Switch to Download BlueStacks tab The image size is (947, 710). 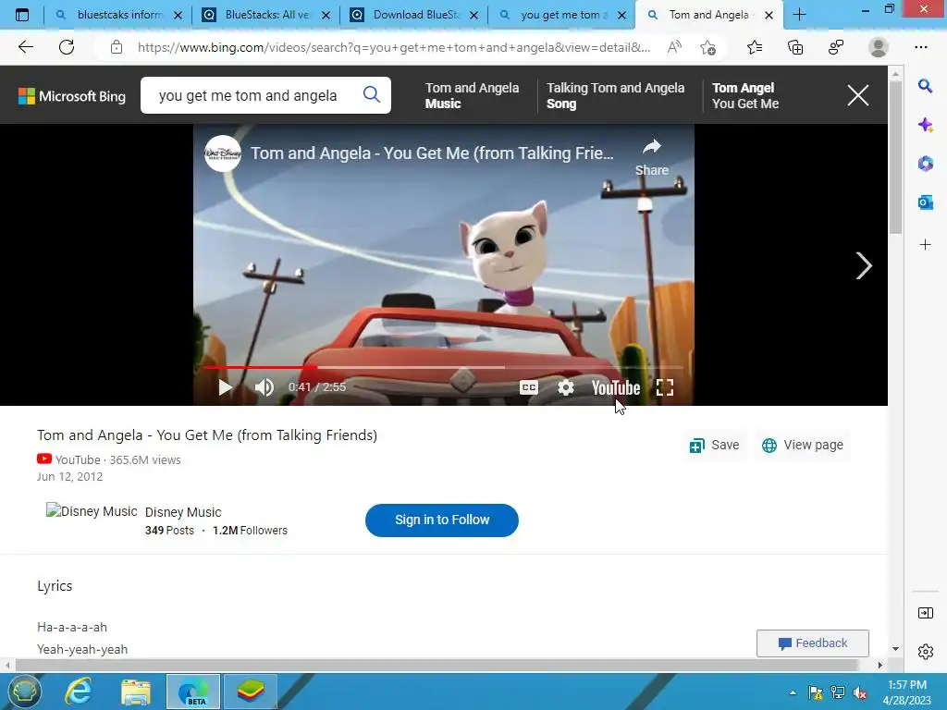(415, 15)
